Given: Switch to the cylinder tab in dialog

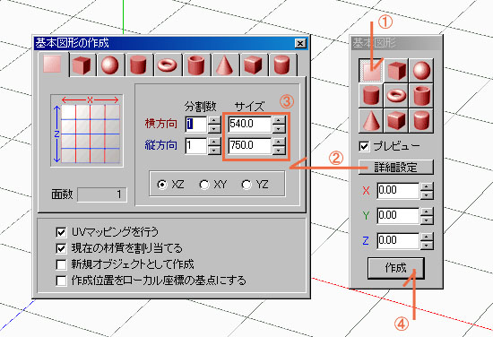Looking at the screenshot, I should [138, 65].
